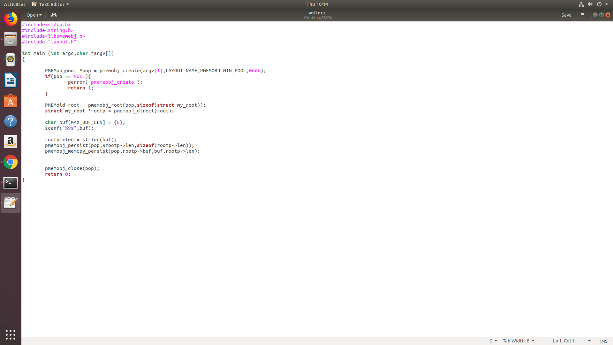Launch Firefox from the dock
613x345 pixels.
pos(11,19)
